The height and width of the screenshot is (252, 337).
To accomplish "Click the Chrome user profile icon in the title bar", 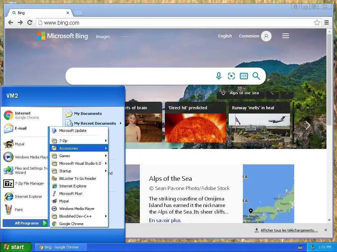I will (296, 6).
